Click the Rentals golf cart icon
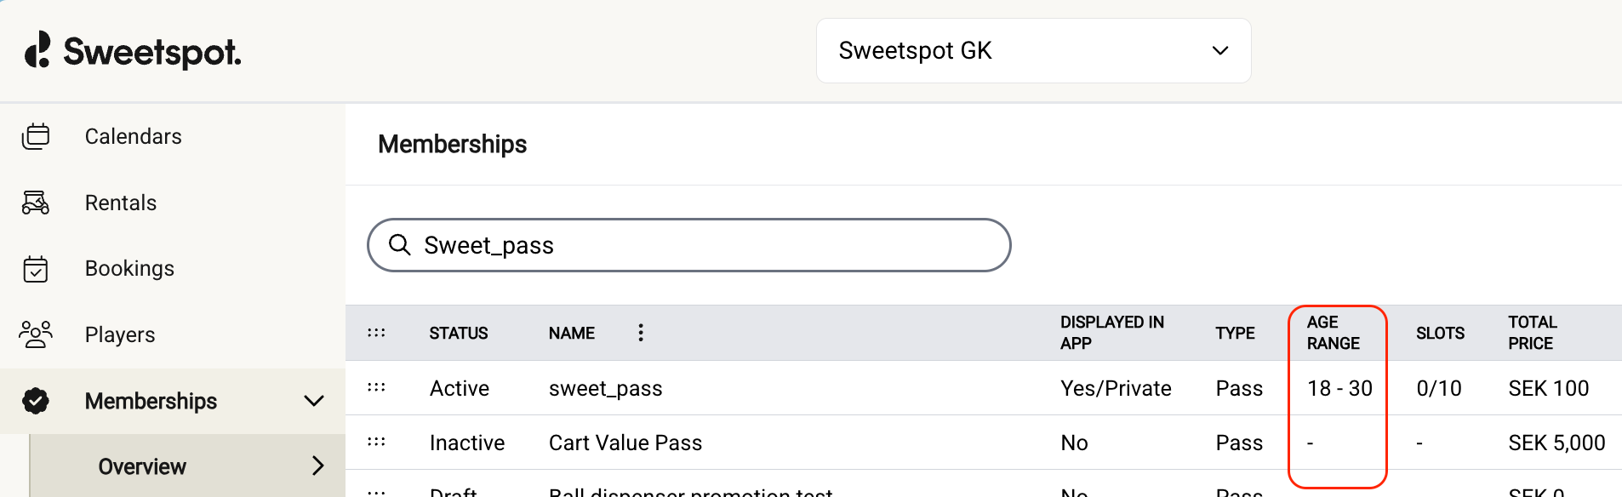 click(36, 203)
